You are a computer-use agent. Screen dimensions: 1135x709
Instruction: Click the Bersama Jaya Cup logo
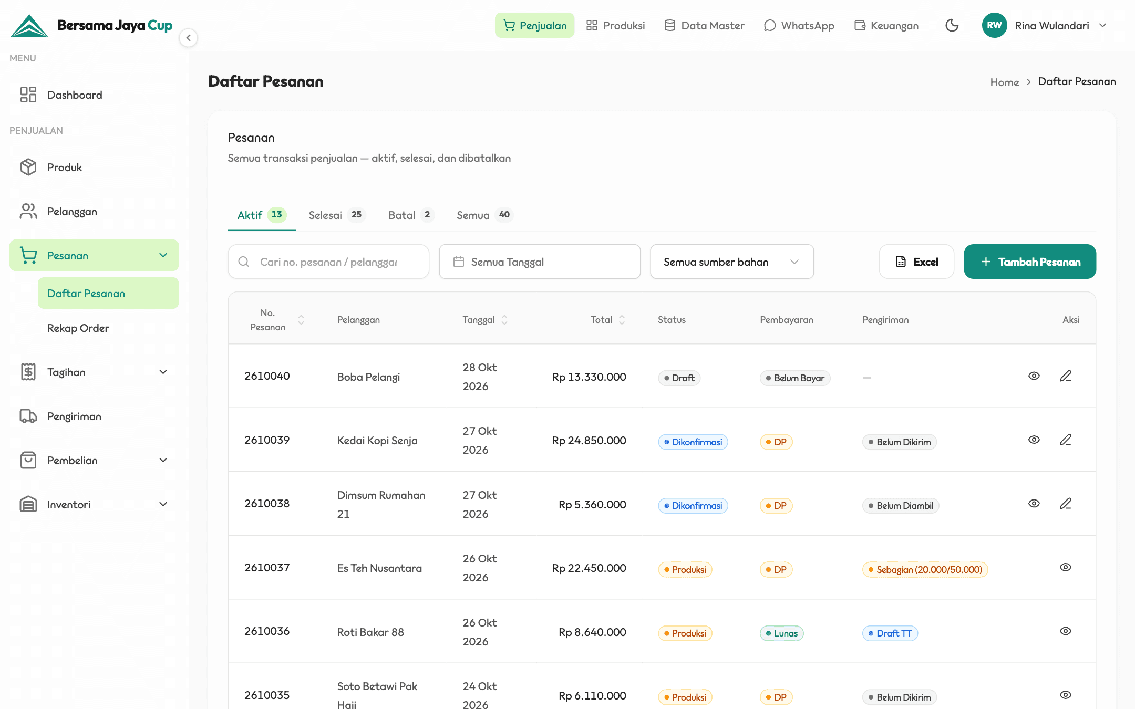point(91,25)
